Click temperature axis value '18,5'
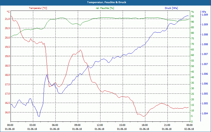The width and height of the screenshot is (211, 132). pyautogui.click(x=7, y=66)
